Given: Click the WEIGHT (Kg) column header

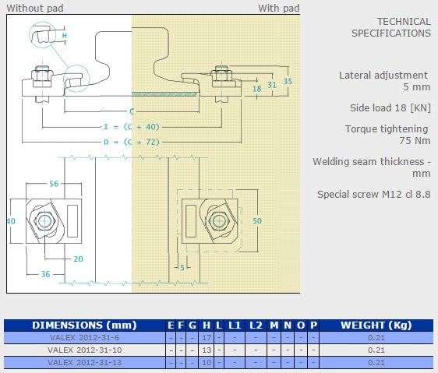Looking at the screenshot, I should [376, 325].
